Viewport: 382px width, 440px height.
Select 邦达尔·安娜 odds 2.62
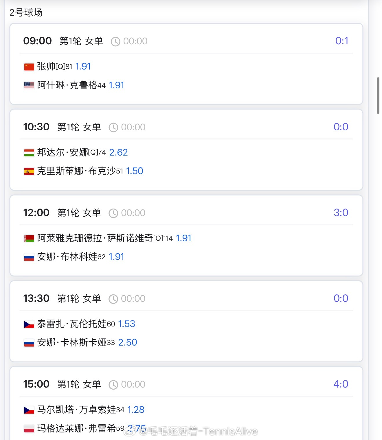(118, 152)
